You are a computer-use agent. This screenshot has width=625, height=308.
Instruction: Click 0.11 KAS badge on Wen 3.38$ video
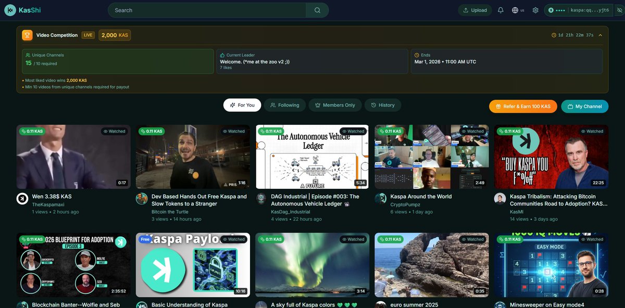(32, 131)
